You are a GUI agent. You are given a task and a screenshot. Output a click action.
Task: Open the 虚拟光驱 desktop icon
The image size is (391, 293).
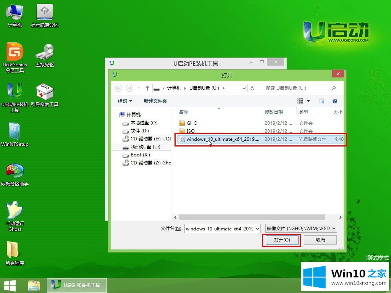pyautogui.click(x=44, y=55)
